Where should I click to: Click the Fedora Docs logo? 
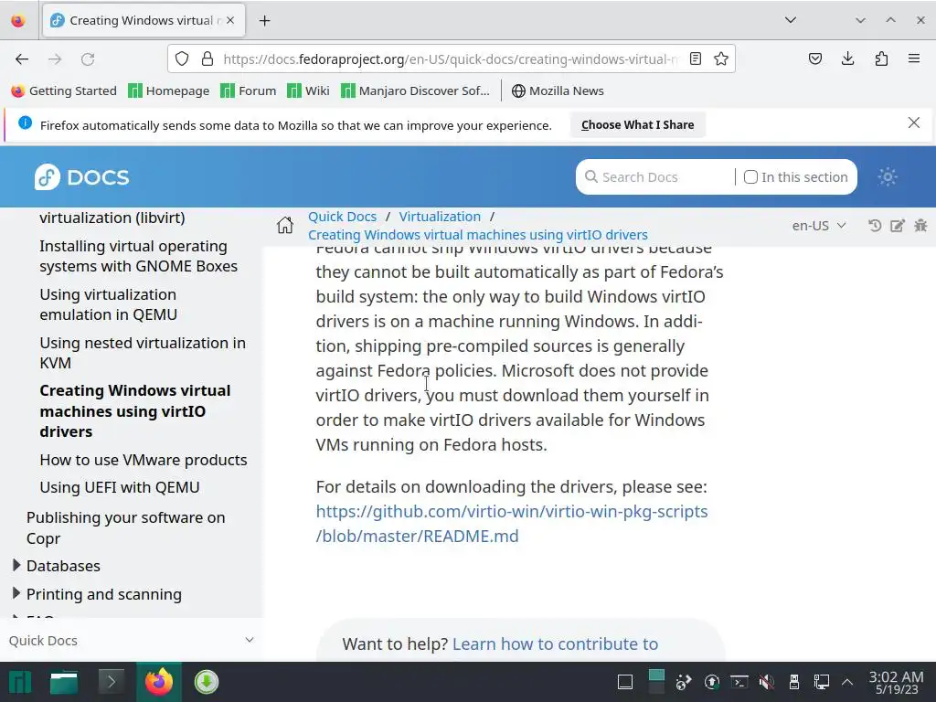pos(81,177)
